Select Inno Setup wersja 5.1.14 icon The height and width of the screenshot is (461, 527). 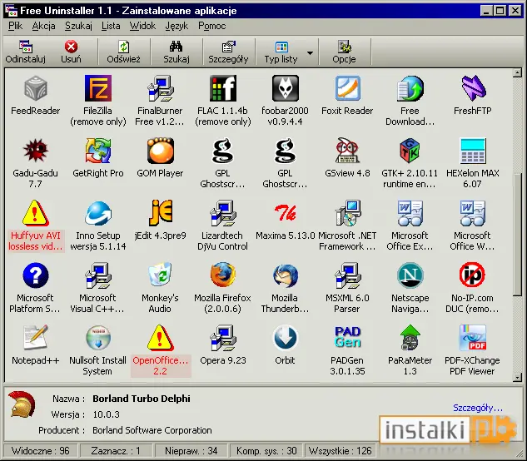coord(97,213)
